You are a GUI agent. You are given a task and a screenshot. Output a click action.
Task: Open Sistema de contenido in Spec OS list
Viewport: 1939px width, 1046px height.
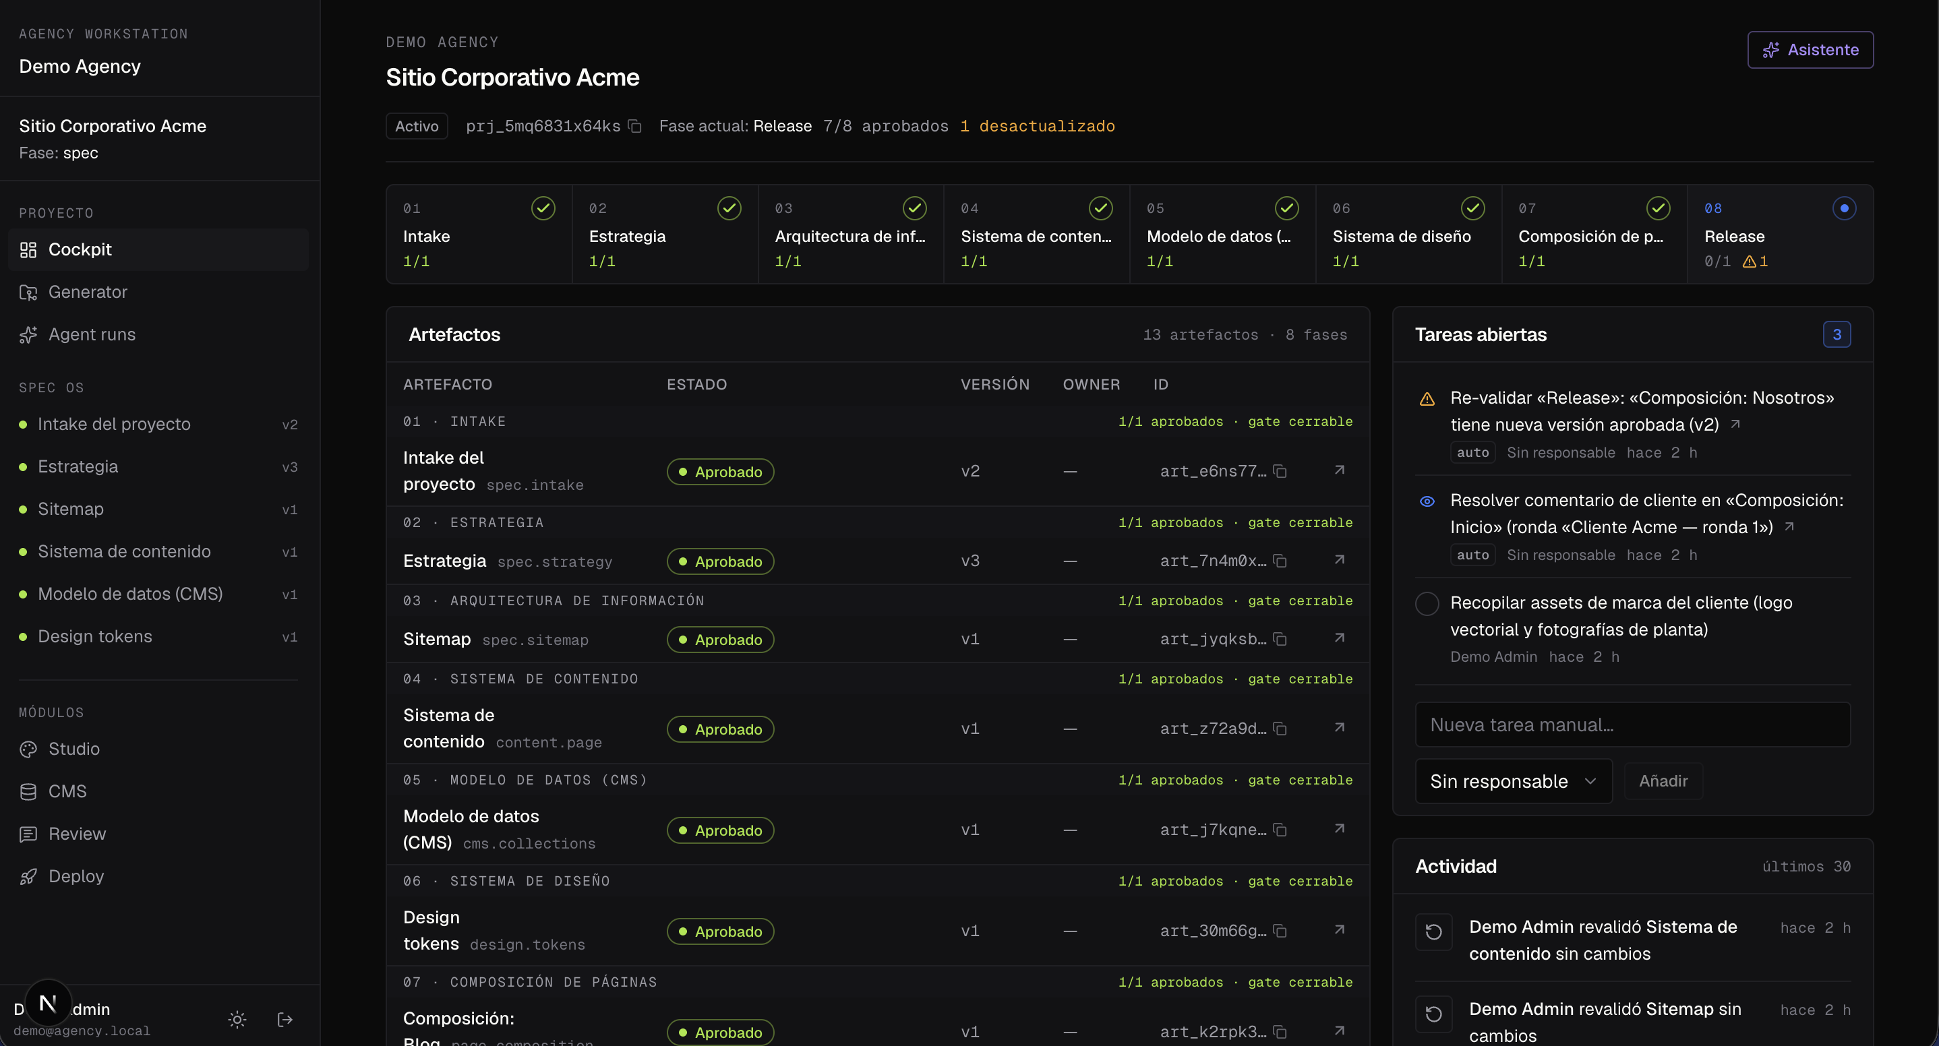[159, 551]
